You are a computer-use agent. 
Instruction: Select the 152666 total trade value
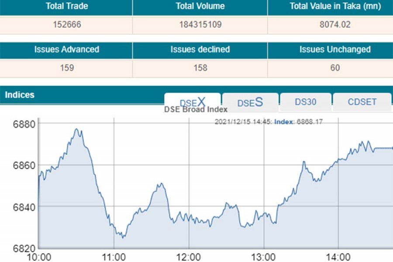click(x=67, y=24)
